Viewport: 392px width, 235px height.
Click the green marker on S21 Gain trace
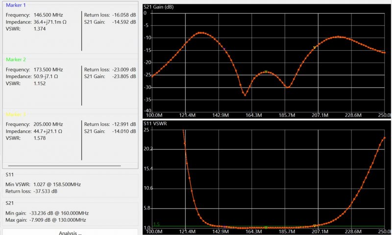pos(266,72)
